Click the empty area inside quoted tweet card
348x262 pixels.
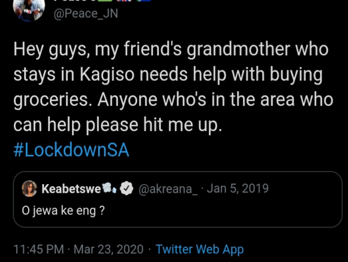point(222,211)
